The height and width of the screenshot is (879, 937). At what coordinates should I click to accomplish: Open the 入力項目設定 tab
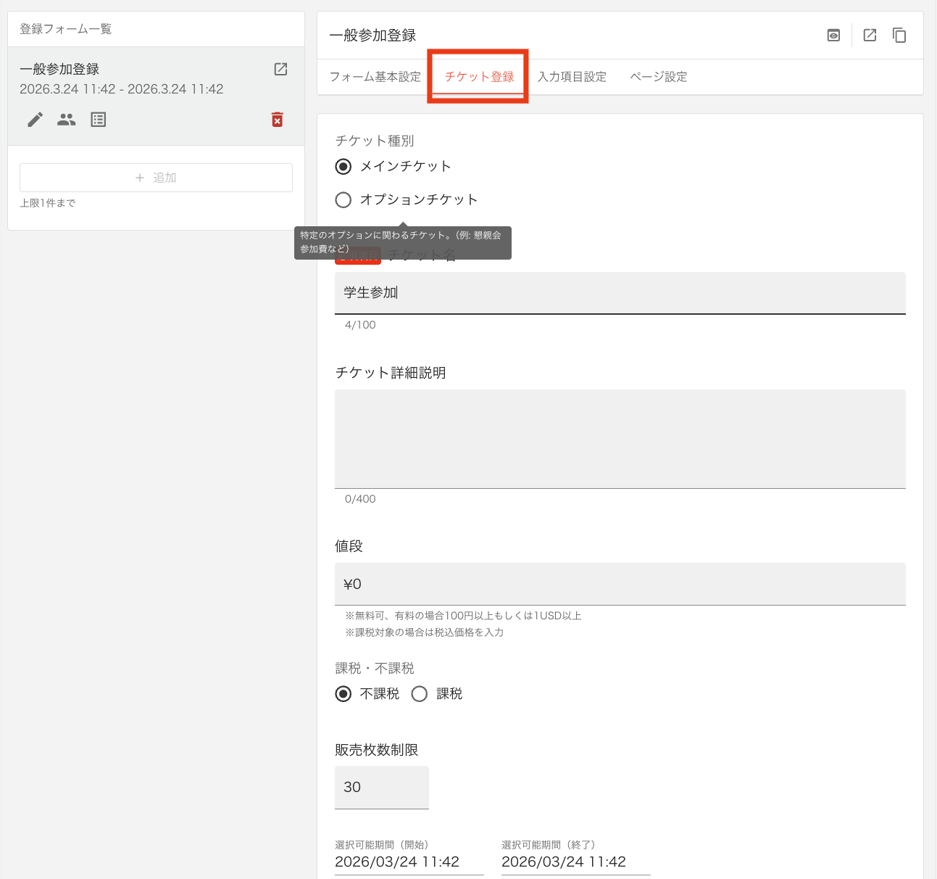pos(572,77)
